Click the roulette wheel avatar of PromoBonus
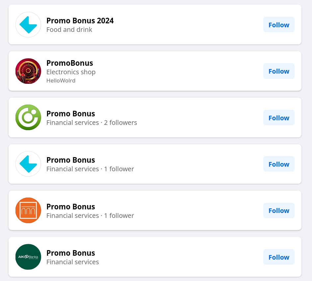The height and width of the screenshot is (281, 312). click(28, 71)
